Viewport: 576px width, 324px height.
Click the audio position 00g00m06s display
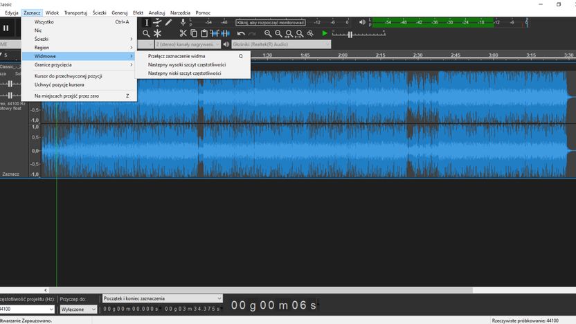273,305
